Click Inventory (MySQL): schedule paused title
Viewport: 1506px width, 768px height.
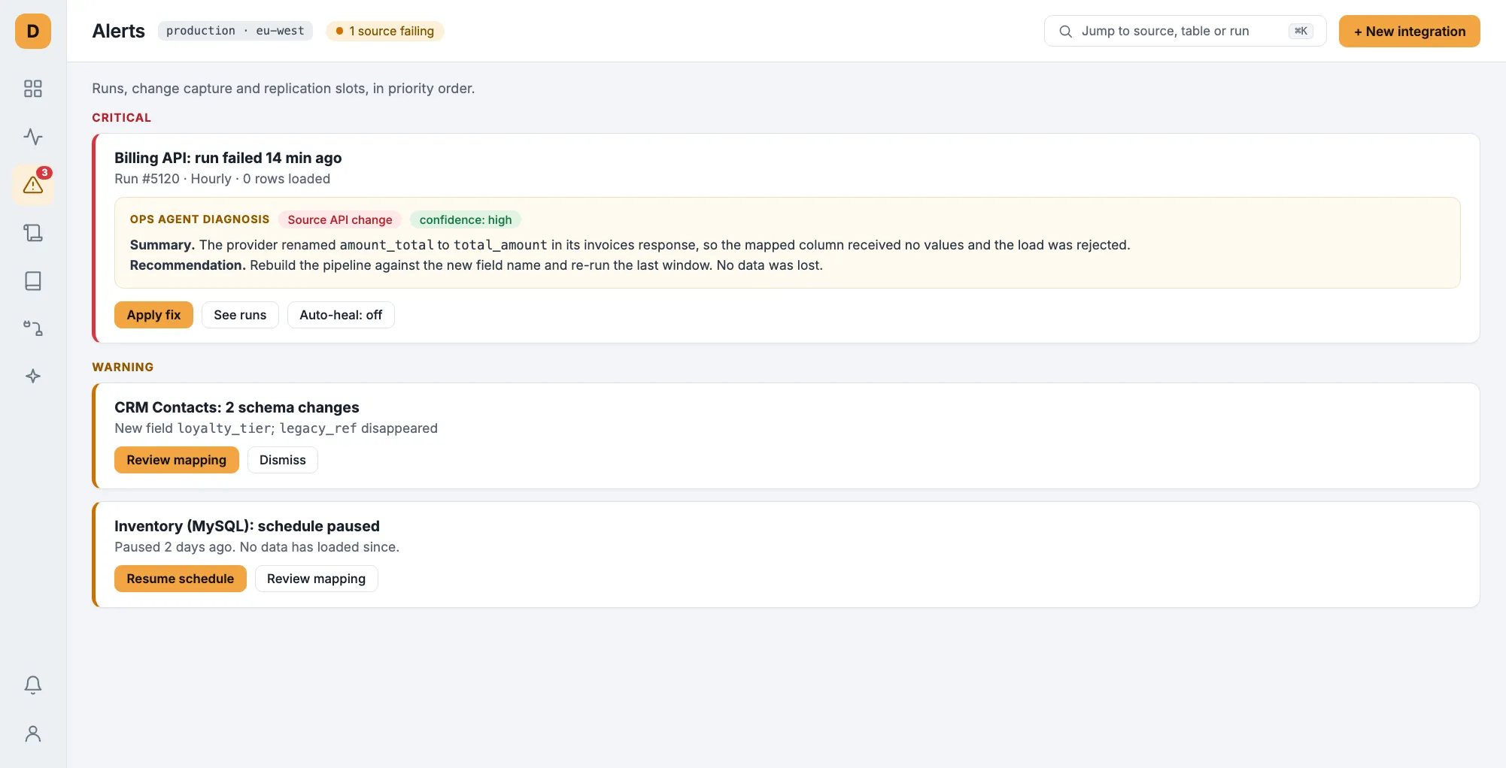247,526
